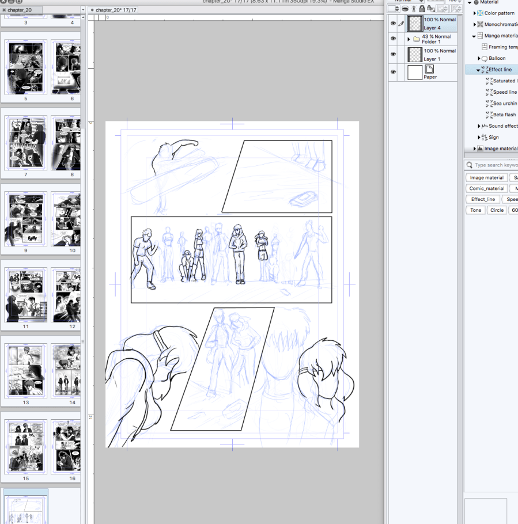The height and width of the screenshot is (524, 518).
Task: Expand Folder 1 in the layers list
Action: point(409,39)
